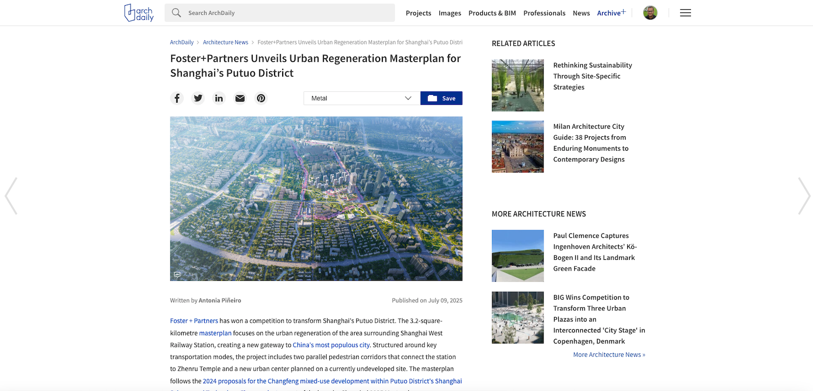
Task: Open the hamburger menu
Action: point(685,13)
